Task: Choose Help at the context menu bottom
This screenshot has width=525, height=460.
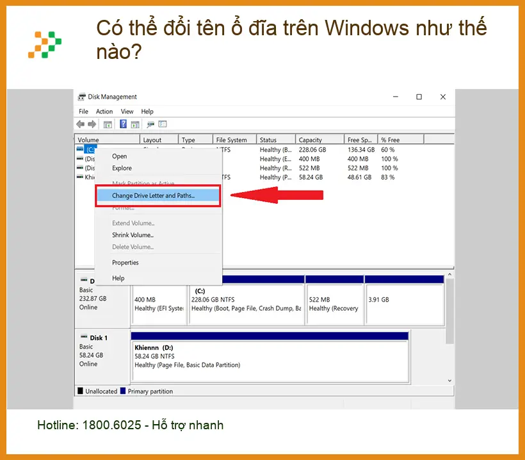Action: (x=158, y=278)
